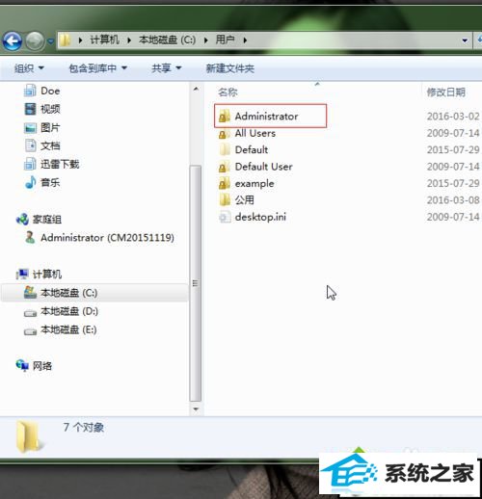Expand the arrow after 本地磁盘 (C:) breadcrumb
Viewport: 482px width, 499px height.
click(x=205, y=40)
